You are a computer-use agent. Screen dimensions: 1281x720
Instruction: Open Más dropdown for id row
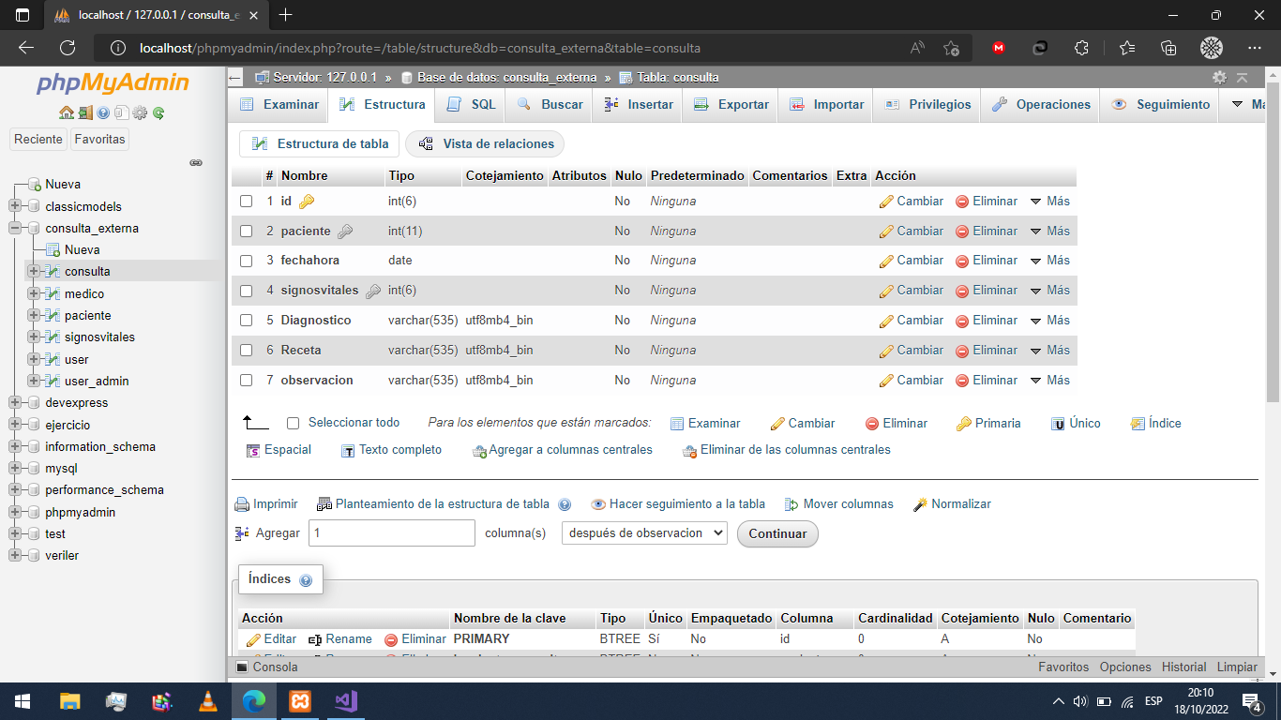coord(1049,202)
